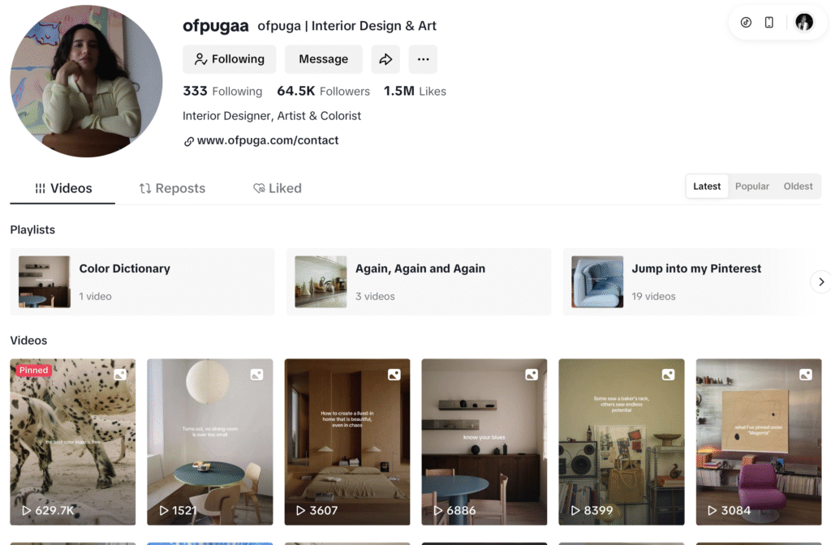Sort videos by Oldest

(798, 187)
